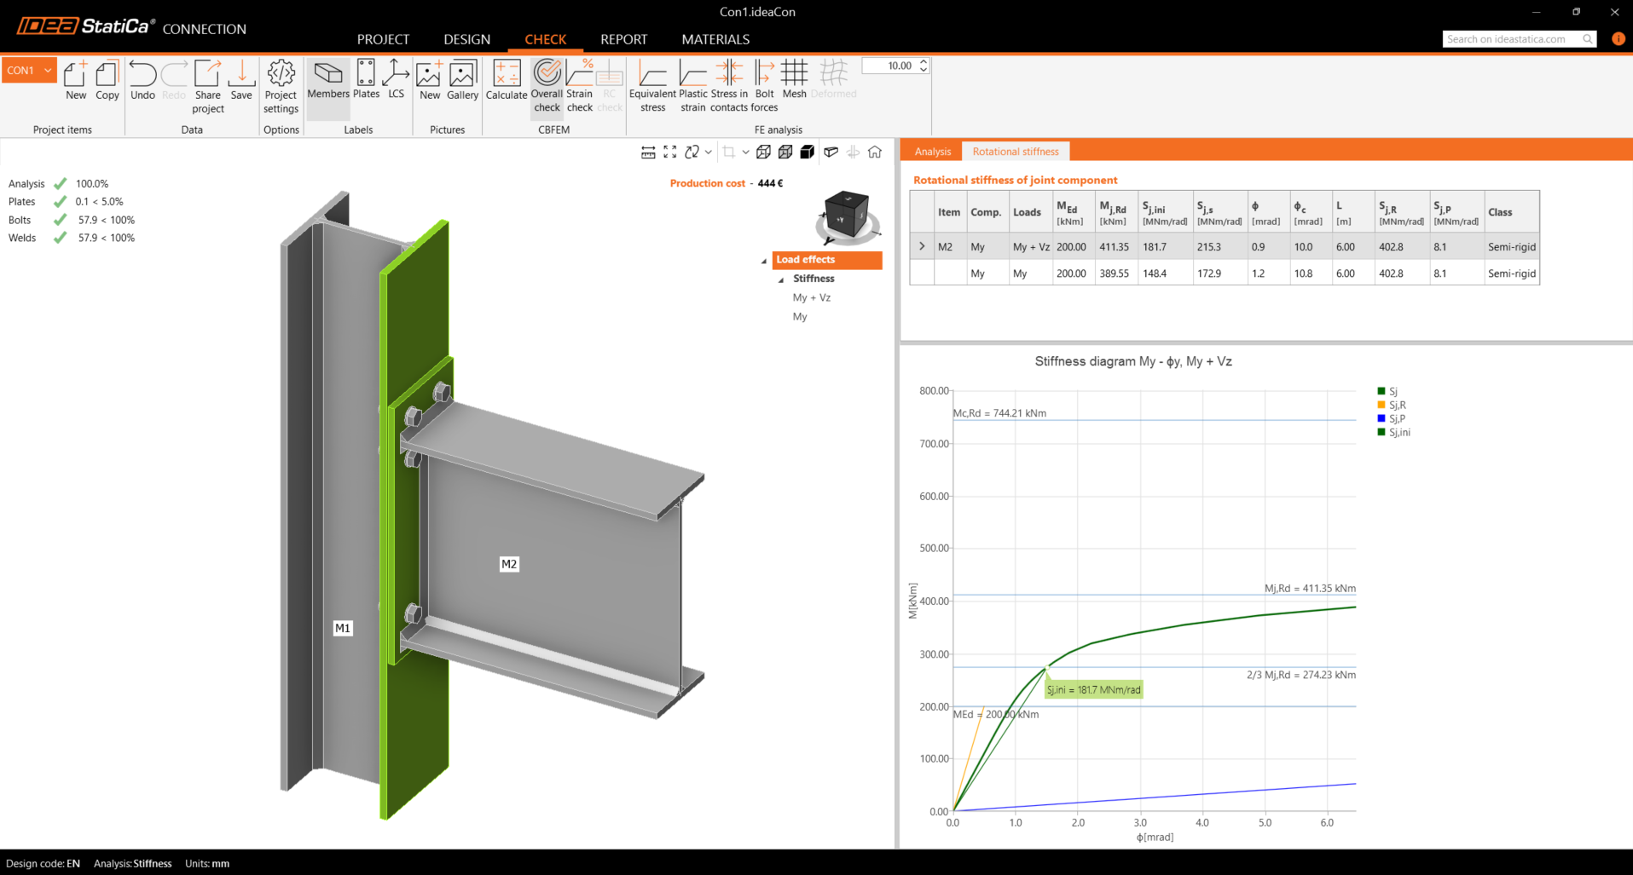
Task: Select the My + Vz load effect
Action: point(811,297)
